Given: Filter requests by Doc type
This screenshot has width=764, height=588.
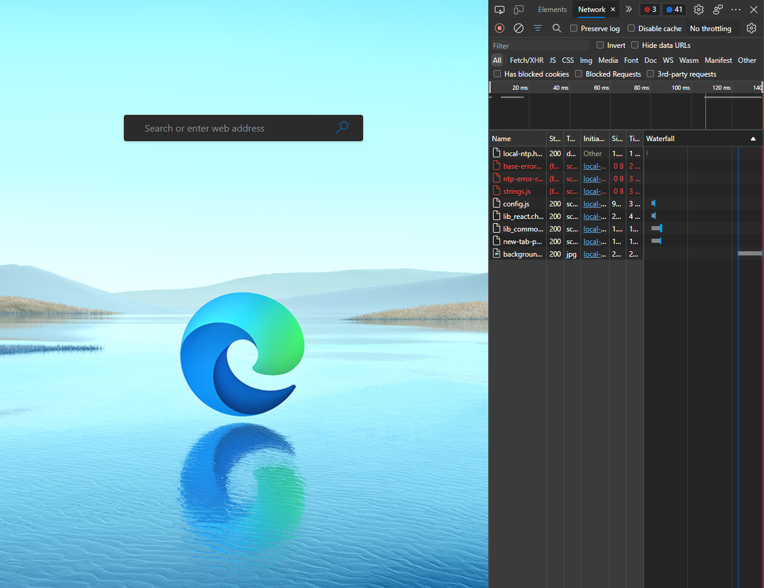Looking at the screenshot, I should click(650, 60).
